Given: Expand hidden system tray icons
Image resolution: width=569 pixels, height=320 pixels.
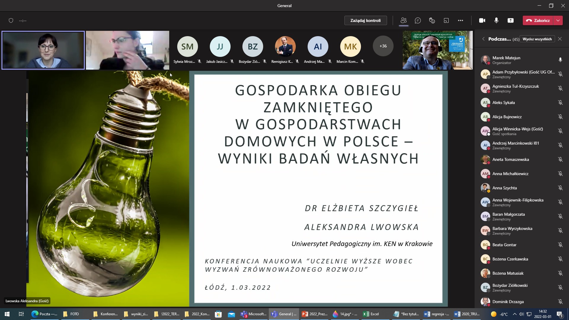Looking at the screenshot, I should click(x=514, y=314).
